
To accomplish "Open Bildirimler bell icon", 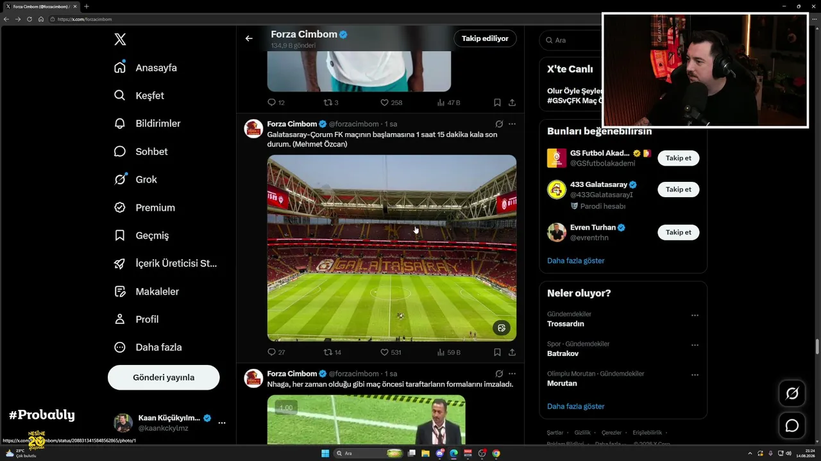I will tap(120, 123).
